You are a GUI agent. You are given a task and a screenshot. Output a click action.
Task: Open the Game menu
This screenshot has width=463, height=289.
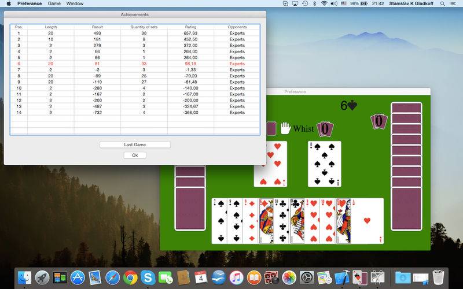point(54,3)
